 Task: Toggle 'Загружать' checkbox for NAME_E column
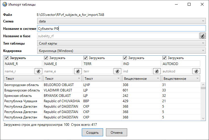pos(46,58)
